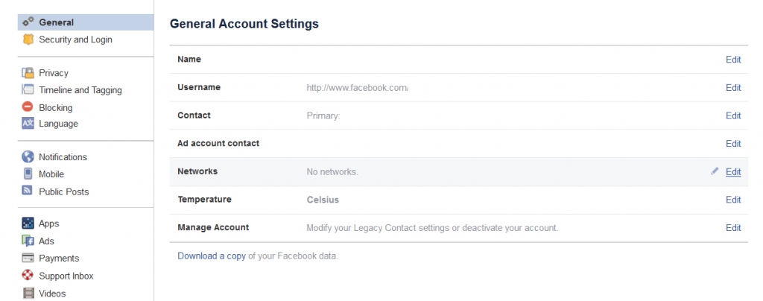The image size is (763, 301).
Task: Edit the Username setting
Action: click(733, 87)
